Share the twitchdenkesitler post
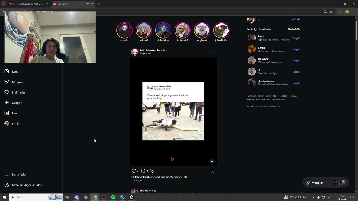 (x=152, y=171)
